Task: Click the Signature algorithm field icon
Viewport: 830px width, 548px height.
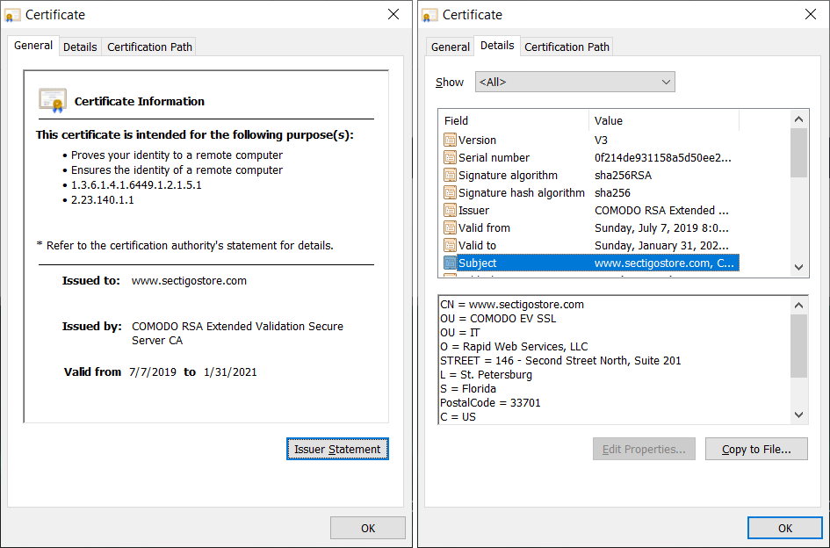Action: [x=450, y=175]
